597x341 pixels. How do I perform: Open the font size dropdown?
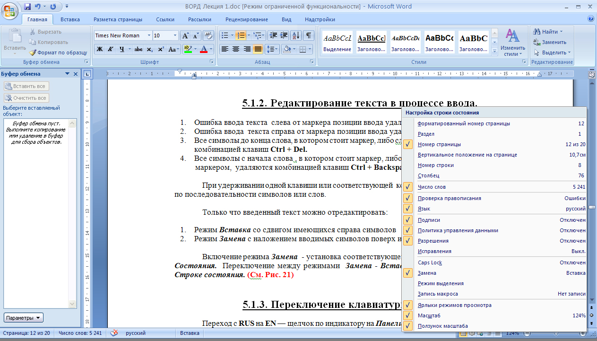pos(175,35)
